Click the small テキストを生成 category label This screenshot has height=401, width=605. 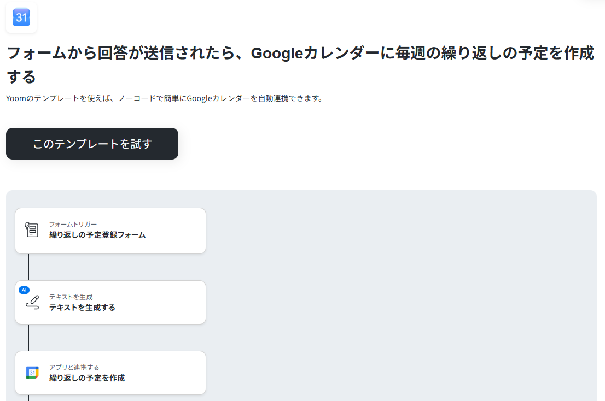point(71,297)
